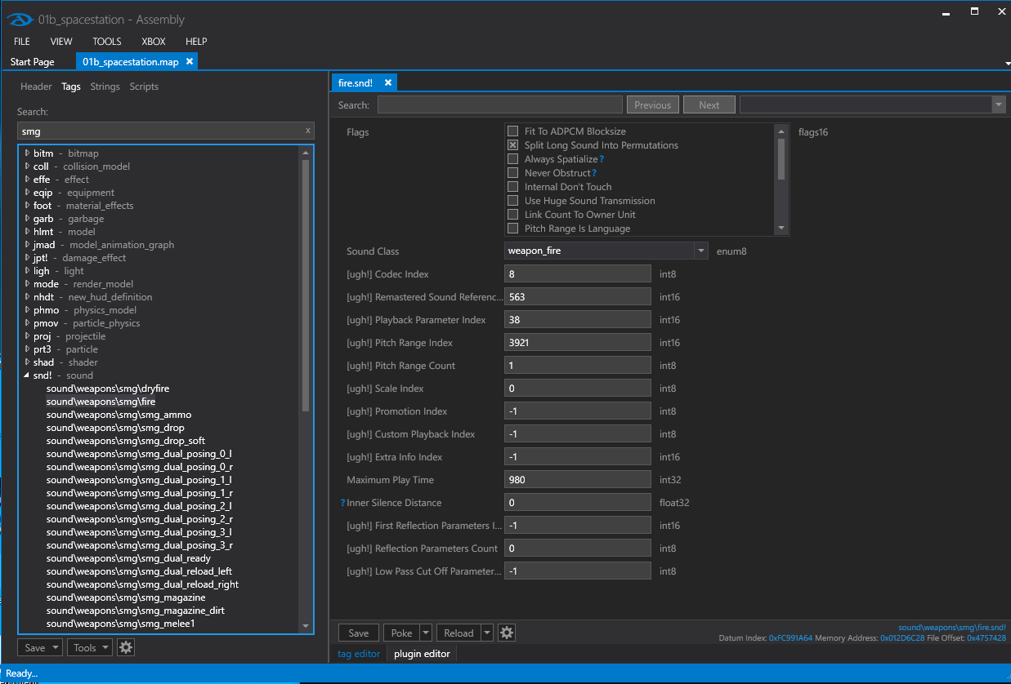The image size is (1011, 684).
Task: Expand the Poke button's dropdown arrow
Action: tap(426, 632)
